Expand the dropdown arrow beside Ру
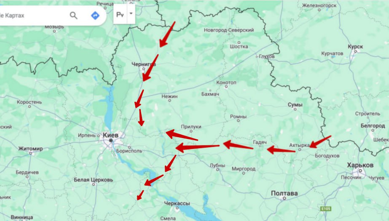This screenshot has width=389, height=221. (x=131, y=13)
